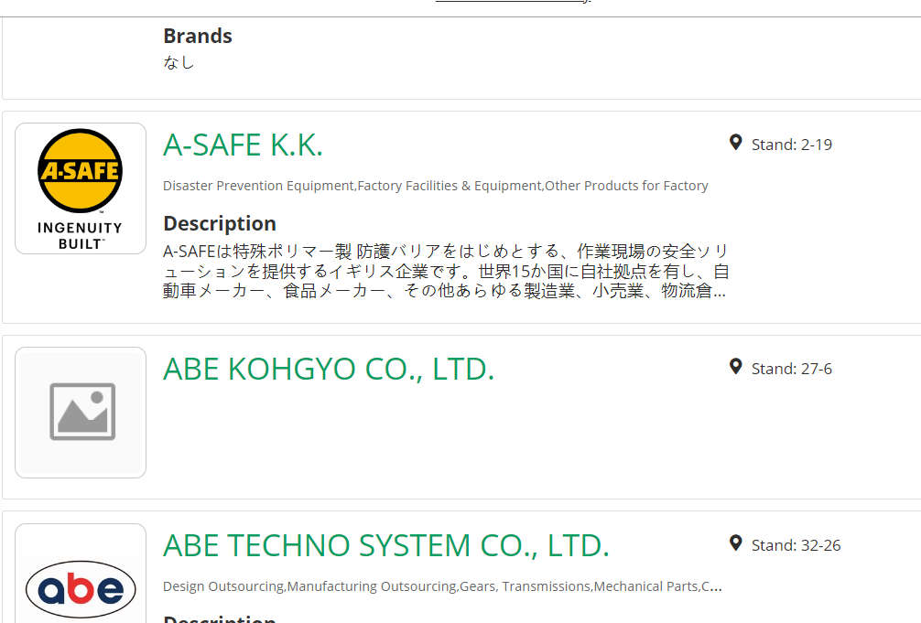The image size is (921, 623).
Task: Select the Stand: 27-6 location text
Action: click(792, 369)
